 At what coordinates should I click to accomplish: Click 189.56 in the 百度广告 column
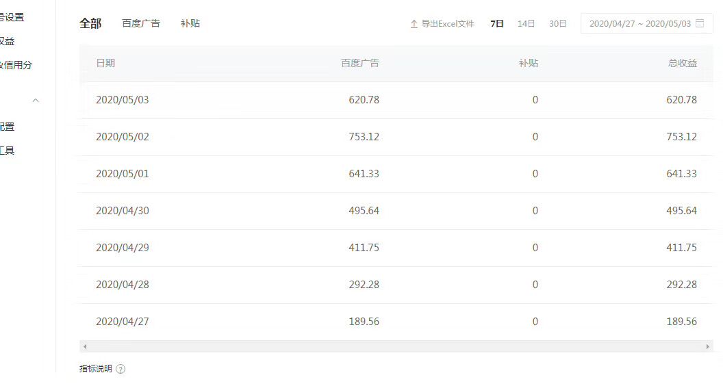(x=364, y=322)
